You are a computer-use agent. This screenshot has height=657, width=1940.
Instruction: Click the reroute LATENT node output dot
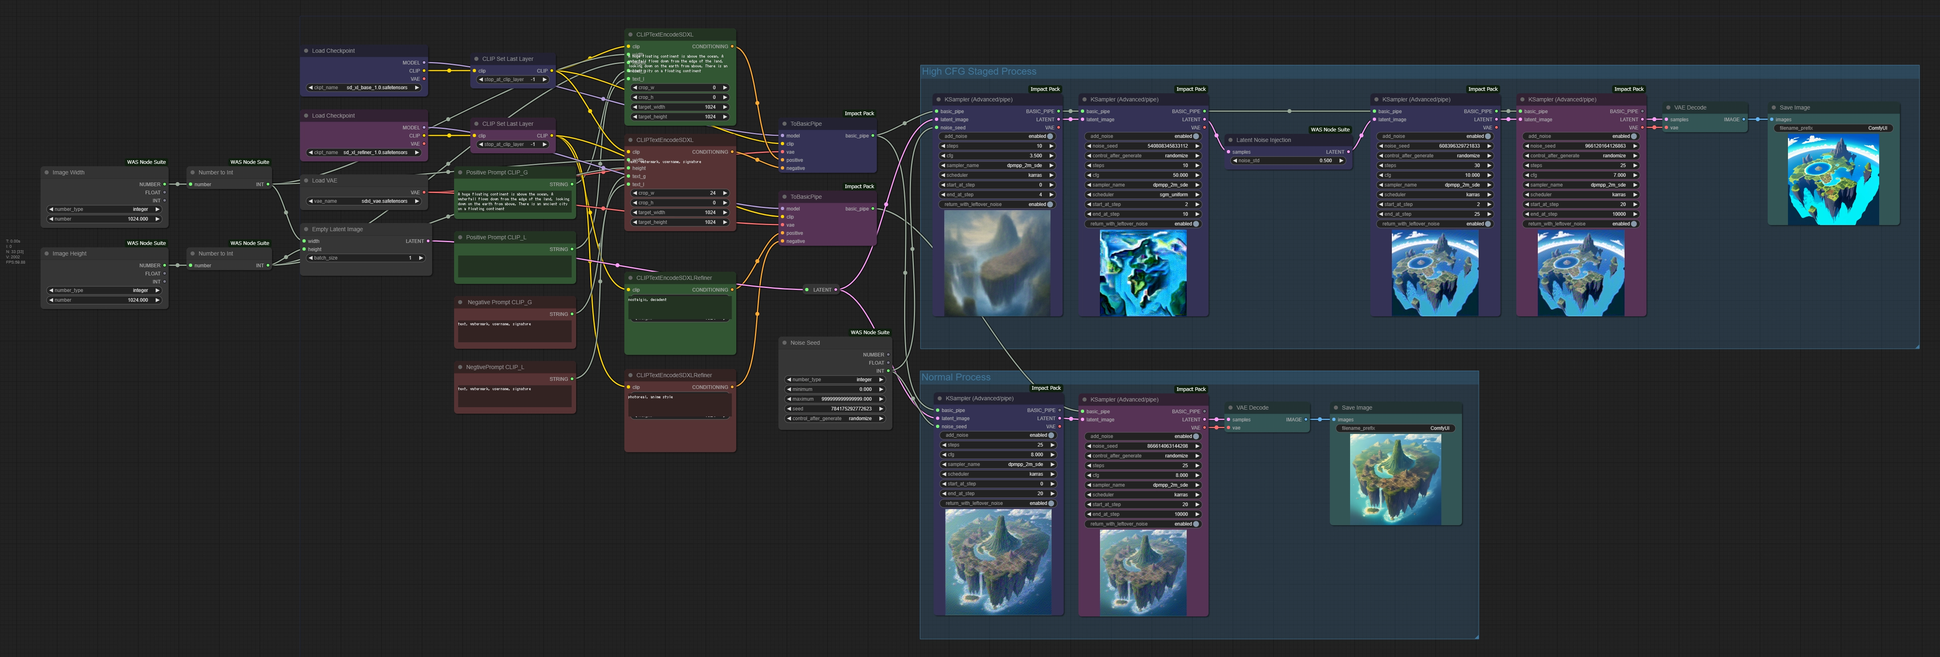(836, 289)
